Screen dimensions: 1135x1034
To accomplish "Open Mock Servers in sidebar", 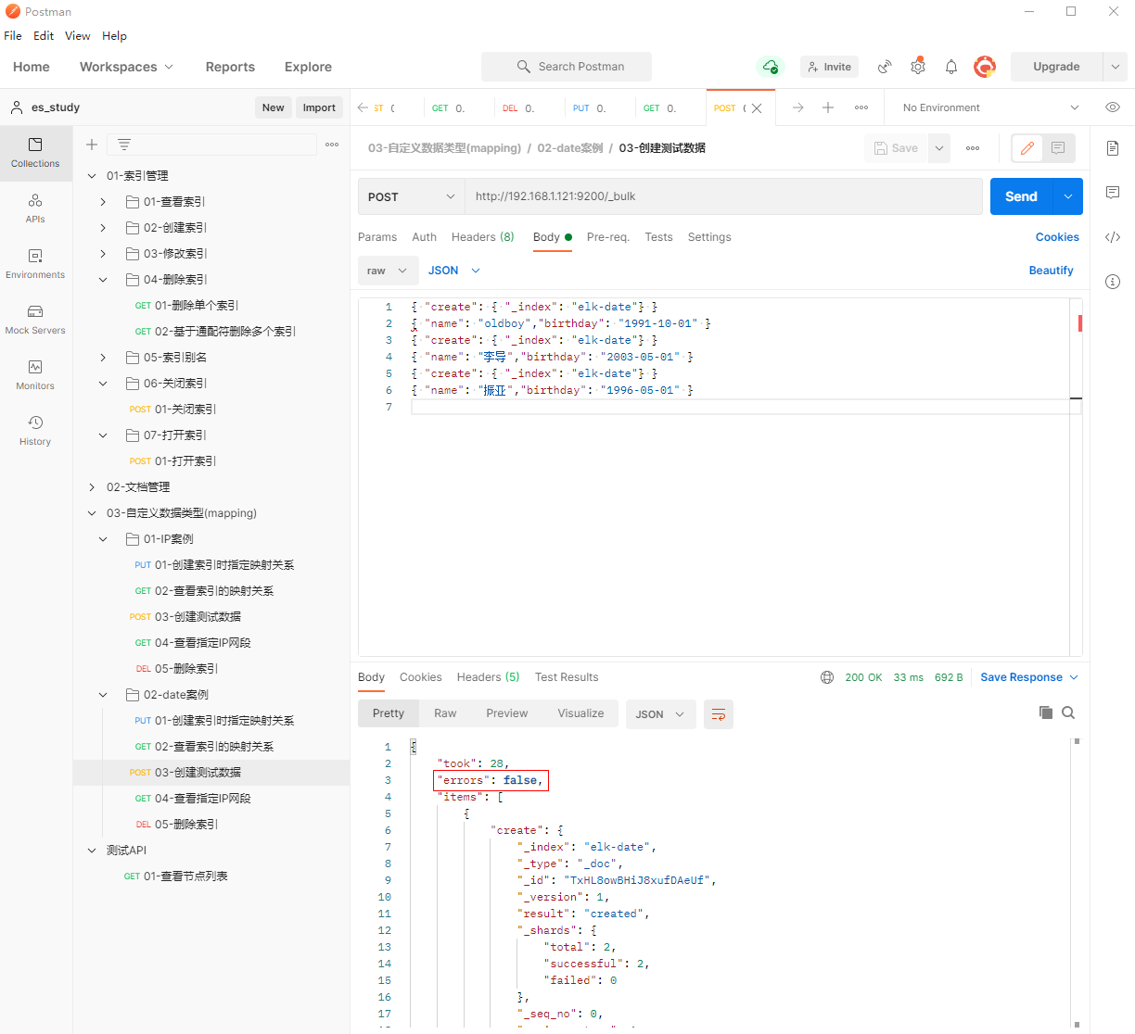I will pyautogui.click(x=35, y=320).
